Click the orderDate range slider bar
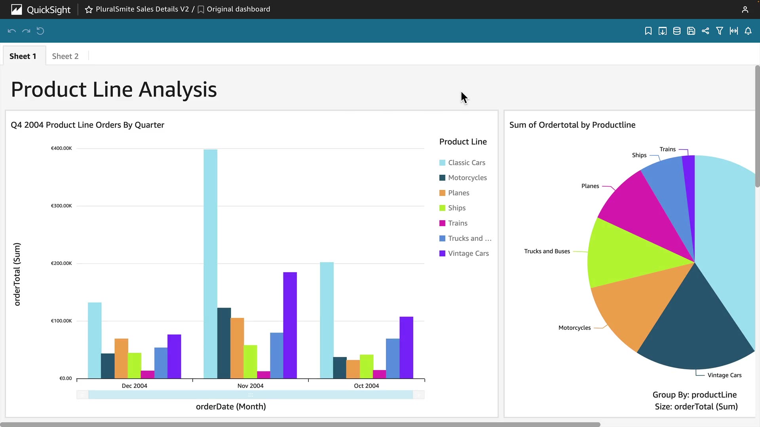The image size is (760, 427). 251,395
